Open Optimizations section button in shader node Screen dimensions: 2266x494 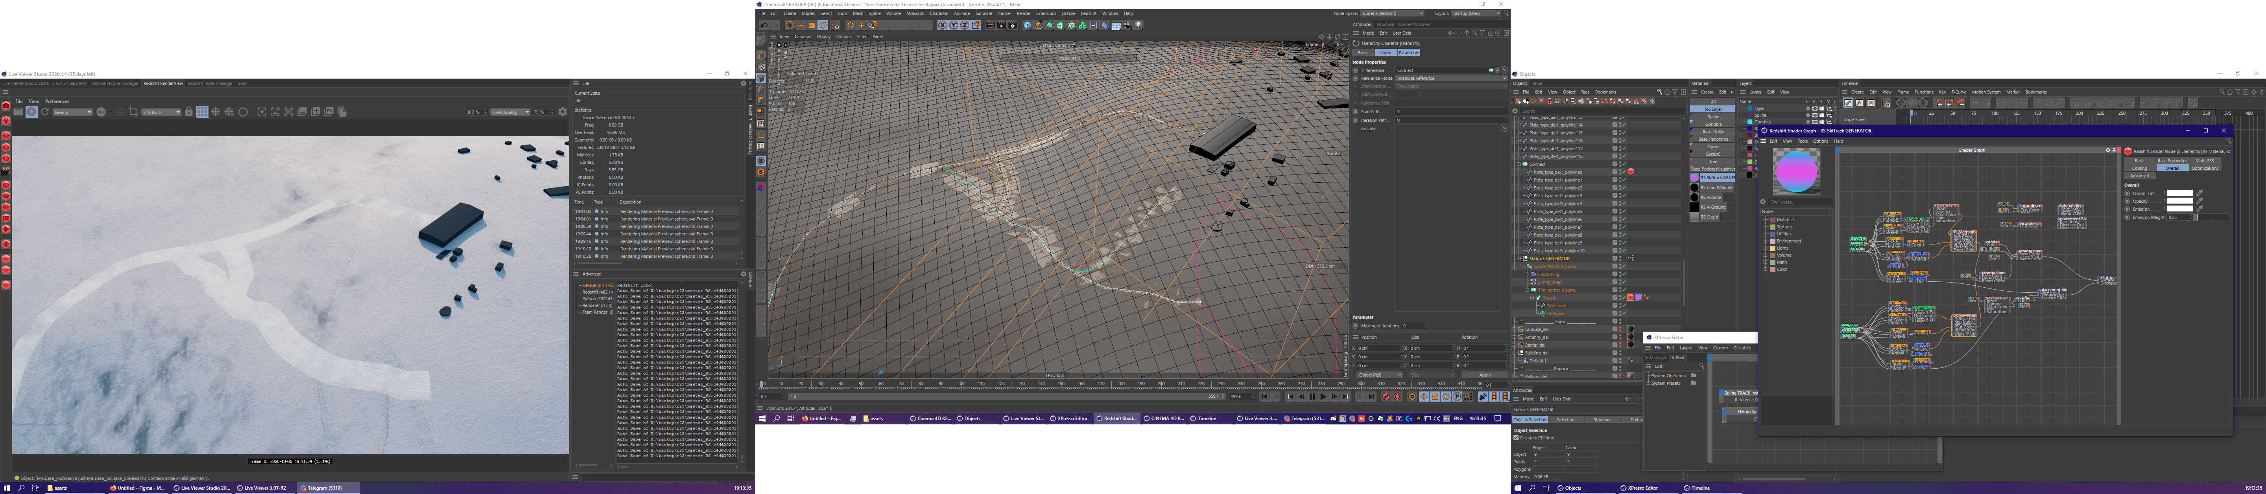click(2205, 168)
